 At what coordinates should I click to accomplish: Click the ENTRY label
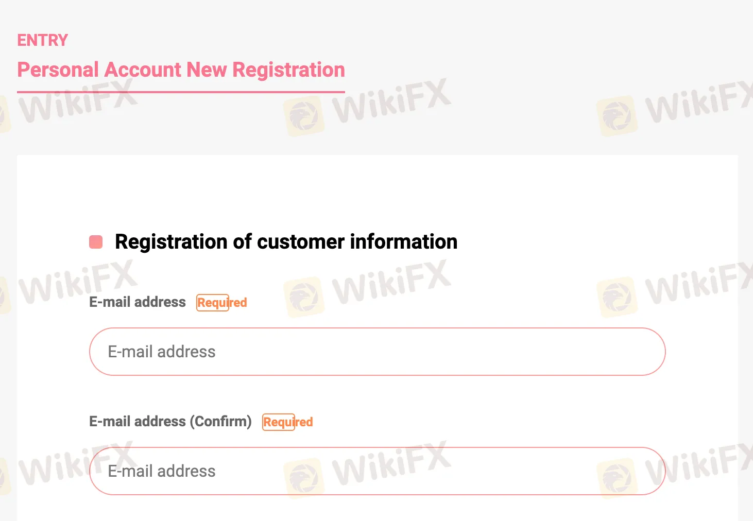click(x=43, y=40)
